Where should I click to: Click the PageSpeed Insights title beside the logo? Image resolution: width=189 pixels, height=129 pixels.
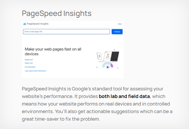click(38, 24)
